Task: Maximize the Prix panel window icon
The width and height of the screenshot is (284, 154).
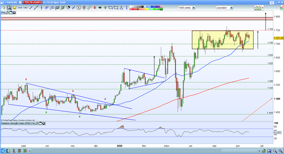Action: (11, 13)
